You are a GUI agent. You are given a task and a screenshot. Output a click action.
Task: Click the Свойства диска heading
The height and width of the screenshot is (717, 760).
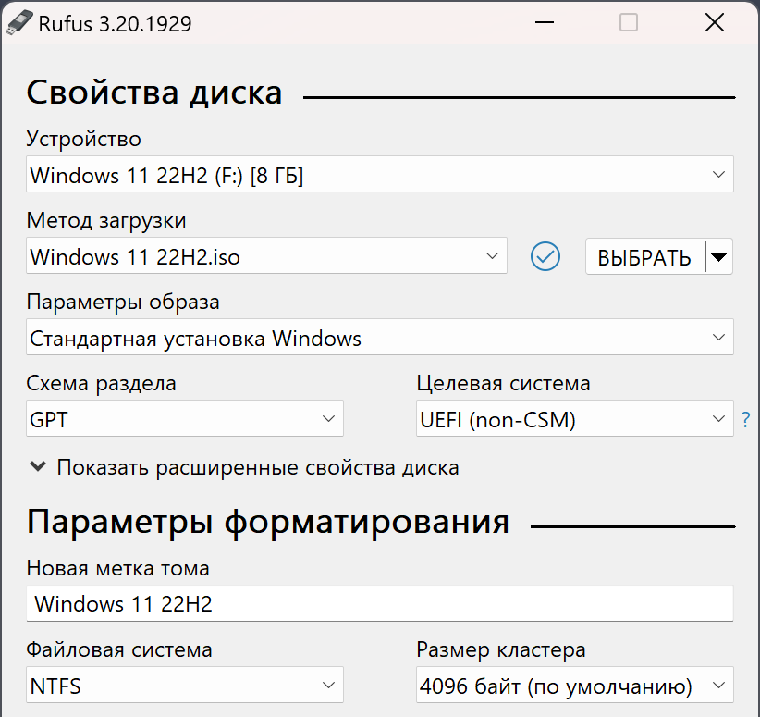pyautogui.click(x=154, y=93)
